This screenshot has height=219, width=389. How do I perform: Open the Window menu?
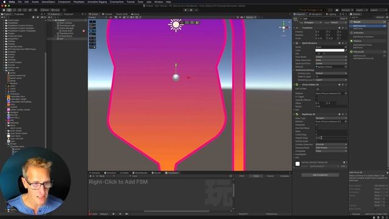point(159,2)
